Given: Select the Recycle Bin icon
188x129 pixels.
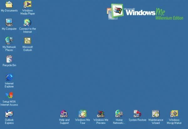Looking at the screenshot, I should (9, 59).
